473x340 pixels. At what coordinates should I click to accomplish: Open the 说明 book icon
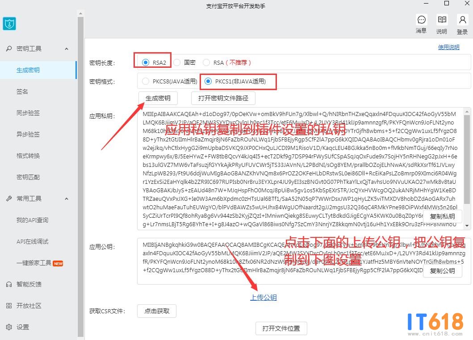tap(442, 20)
